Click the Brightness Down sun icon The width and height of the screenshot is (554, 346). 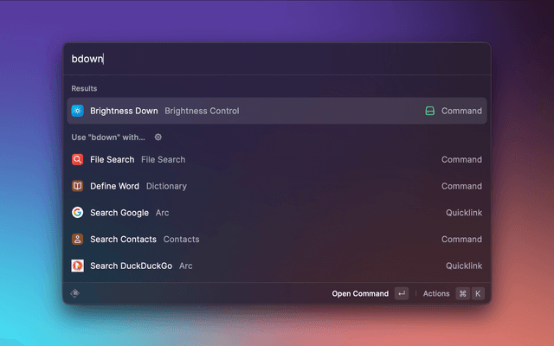coord(78,111)
